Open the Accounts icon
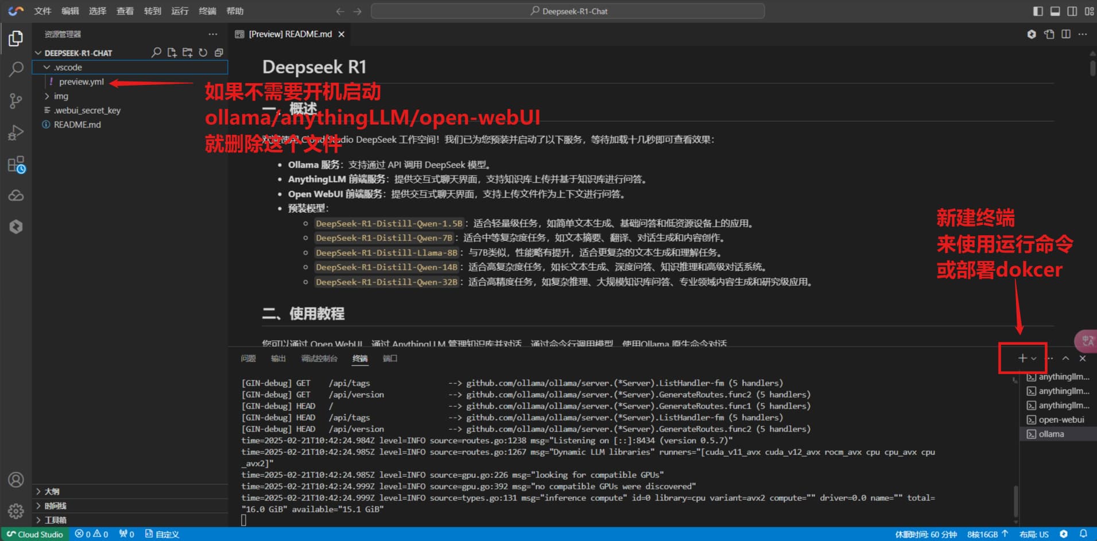Screen dimensions: 1097x541 pyautogui.click(x=15, y=480)
